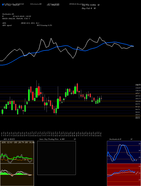
Task: Click the white price line peak
Action: click(100, 37)
